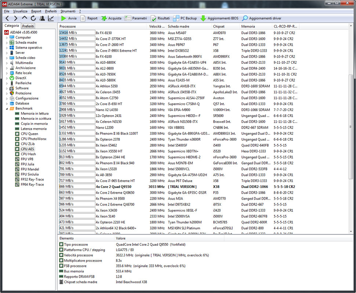Open the Visualizza menu
The image size is (356, 293).
[20, 11]
